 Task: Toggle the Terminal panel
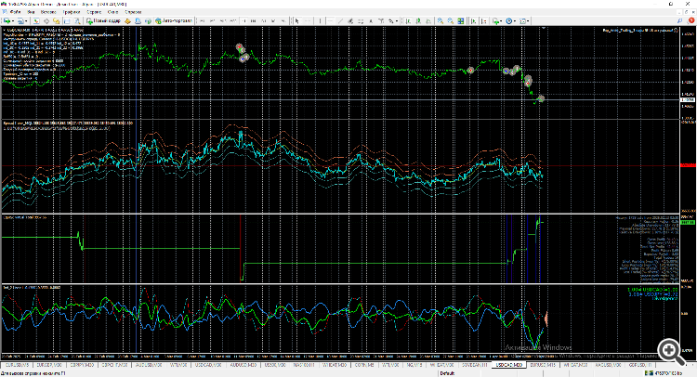67,20
